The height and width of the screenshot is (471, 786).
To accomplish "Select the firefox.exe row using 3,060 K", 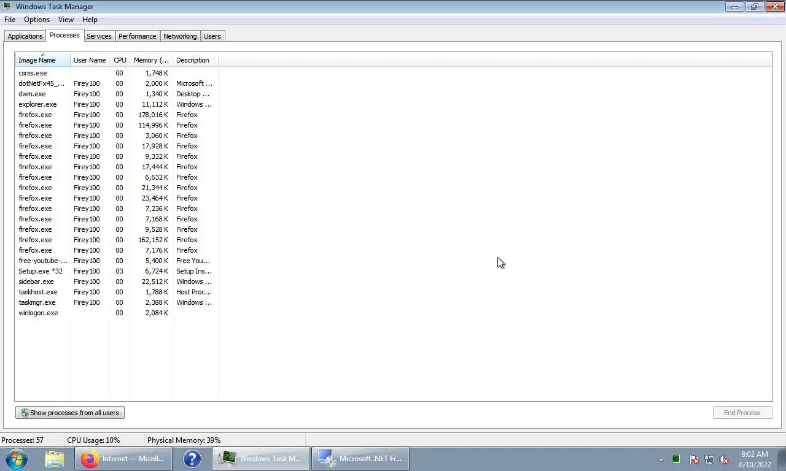I will point(117,136).
